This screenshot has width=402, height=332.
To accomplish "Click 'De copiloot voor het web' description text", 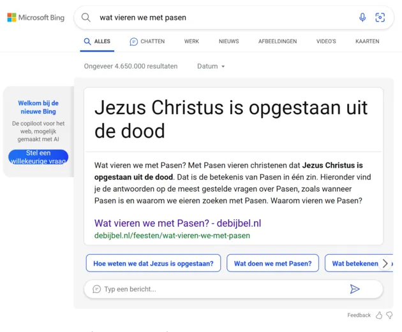I will pyautogui.click(x=38, y=131).
